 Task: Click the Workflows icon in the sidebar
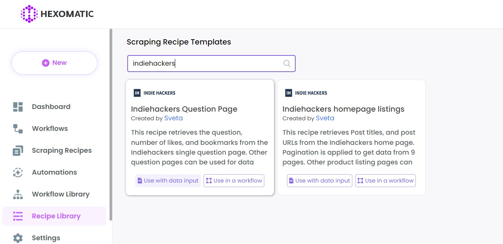(x=17, y=128)
